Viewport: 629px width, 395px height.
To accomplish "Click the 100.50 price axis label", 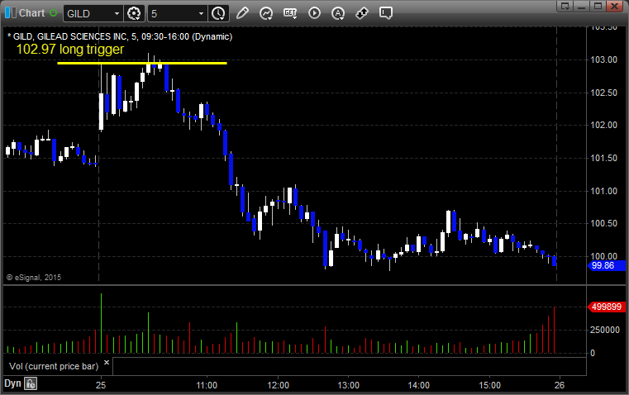I will pyautogui.click(x=603, y=223).
